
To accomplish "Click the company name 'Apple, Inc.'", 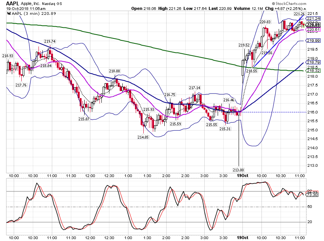I will pyautogui.click(x=30, y=4).
